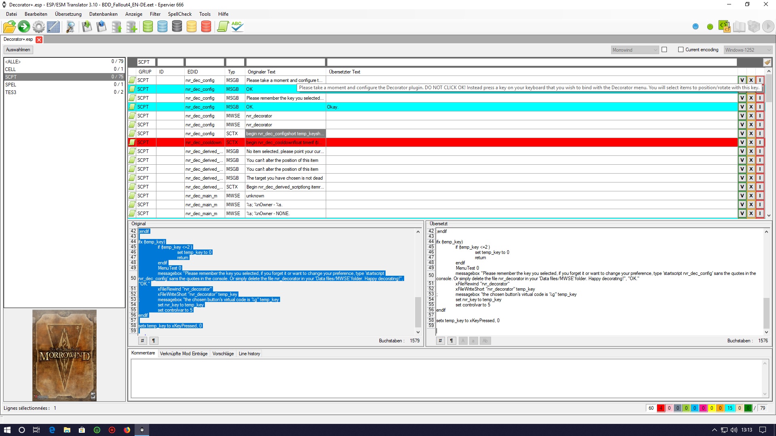Viewport: 776px width, 436px height.
Task: Open the SpellCheck menu
Action: [179, 14]
